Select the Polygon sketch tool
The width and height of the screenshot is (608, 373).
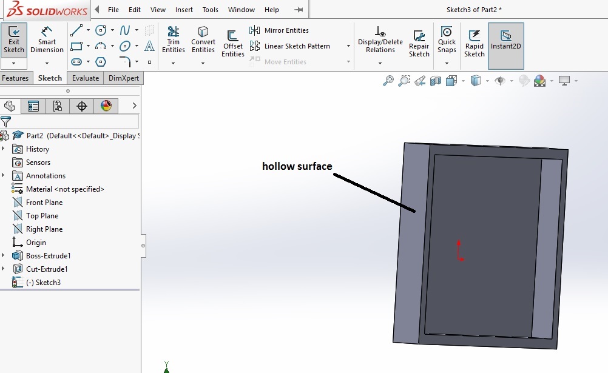click(x=101, y=62)
